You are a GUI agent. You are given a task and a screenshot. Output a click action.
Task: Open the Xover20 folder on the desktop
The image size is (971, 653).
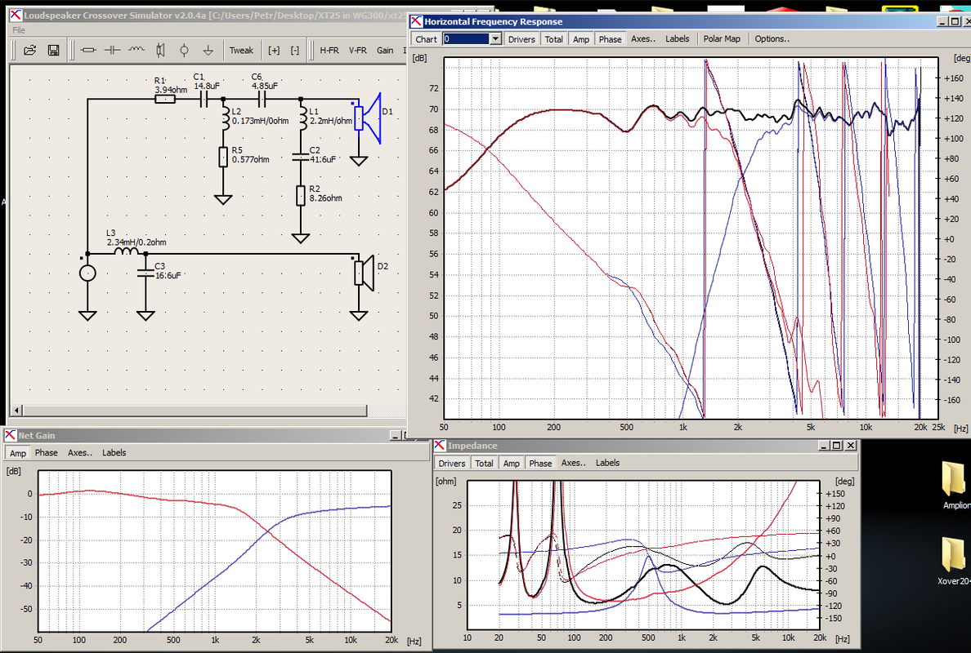coord(955,560)
